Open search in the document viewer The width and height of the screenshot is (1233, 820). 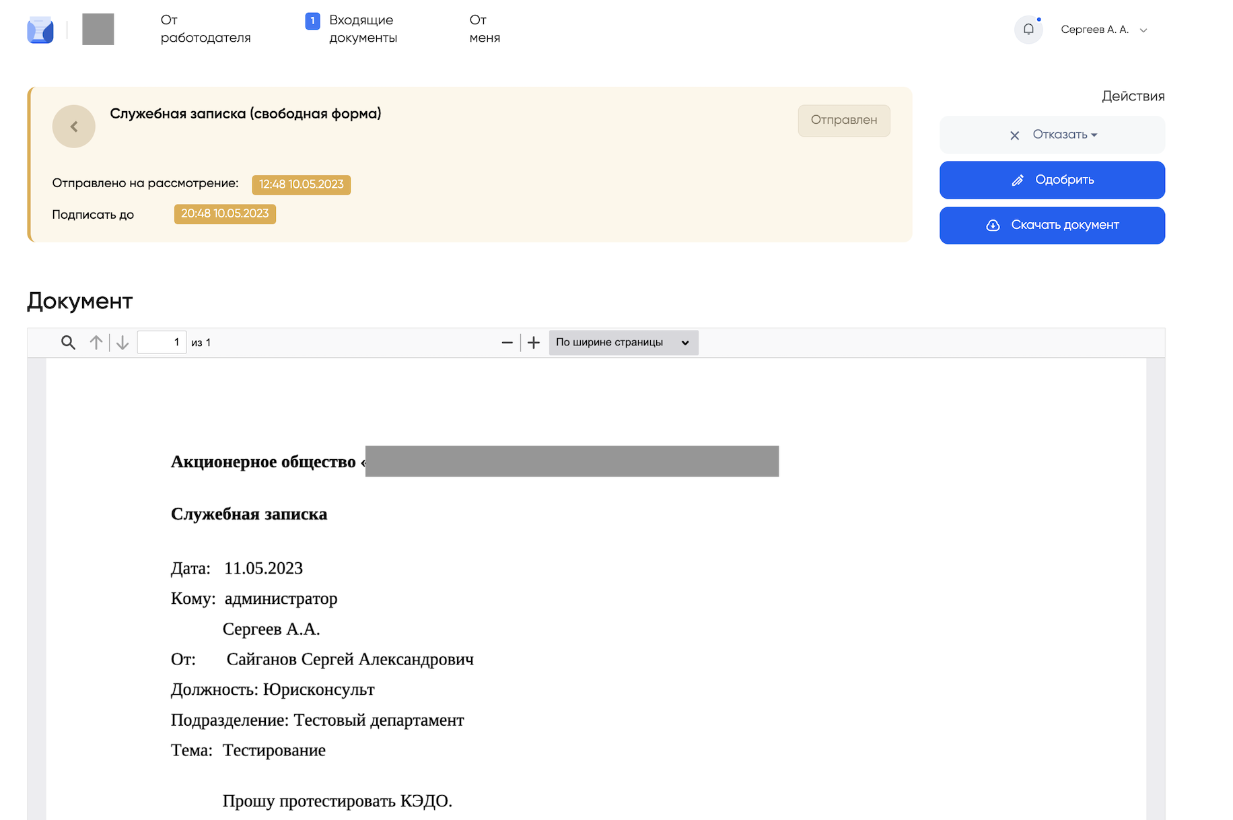[68, 343]
